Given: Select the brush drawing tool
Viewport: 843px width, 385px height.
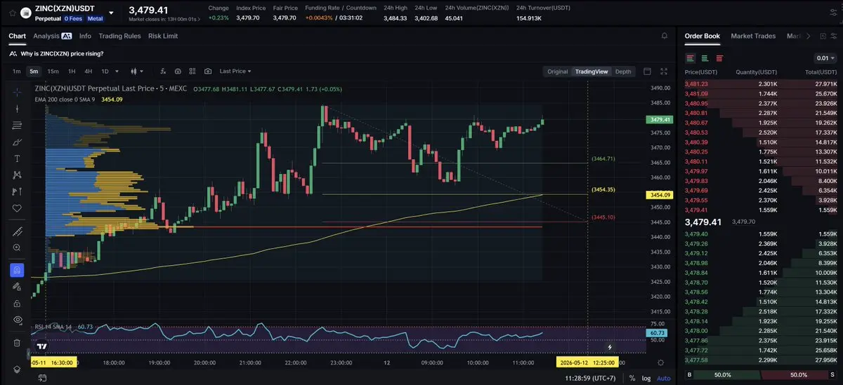Looking at the screenshot, I should tap(17, 142).
